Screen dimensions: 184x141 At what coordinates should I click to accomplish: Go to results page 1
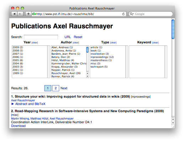pos(48,88)
